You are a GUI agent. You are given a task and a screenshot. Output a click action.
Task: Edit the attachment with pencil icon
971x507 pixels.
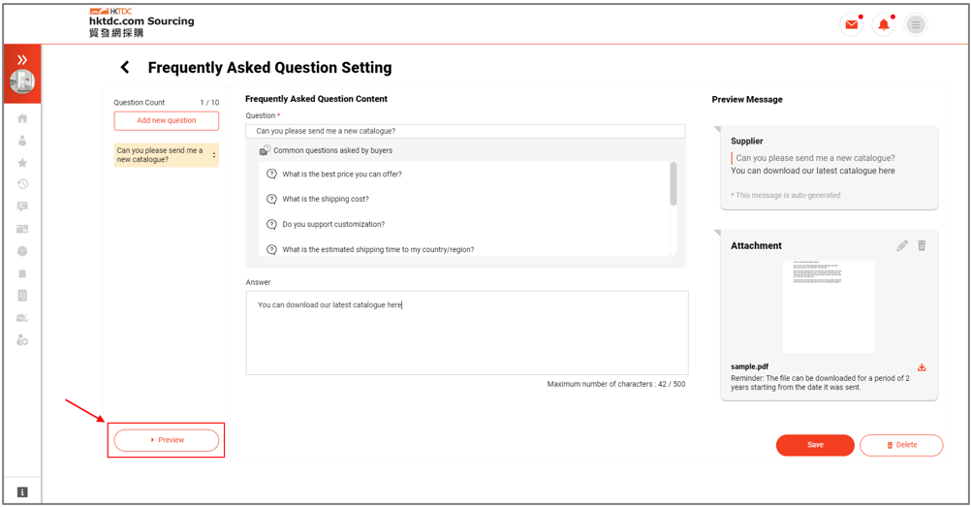(902, 245)
